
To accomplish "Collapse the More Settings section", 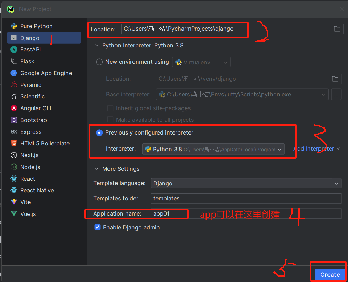I will point(97,169).
